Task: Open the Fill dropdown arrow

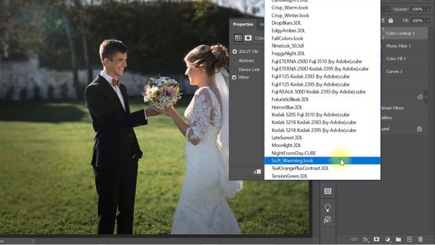Action: point(428,20)
